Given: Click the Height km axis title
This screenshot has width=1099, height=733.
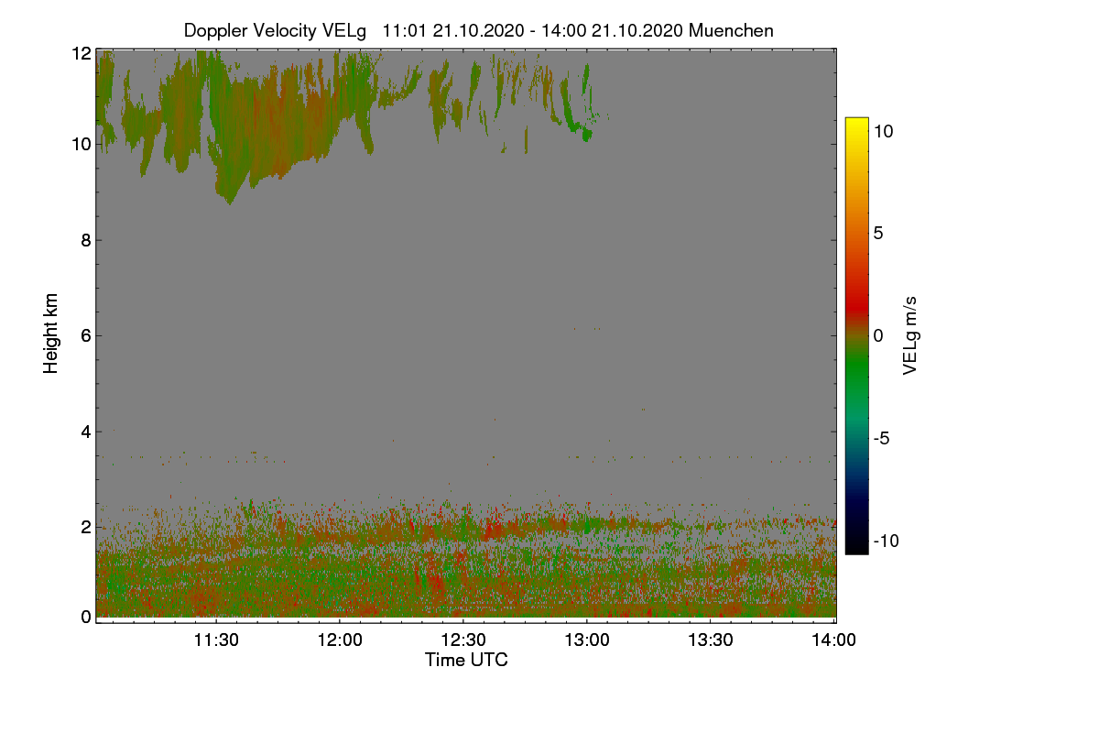Looking at the screenshot, I should coord(51,333).
